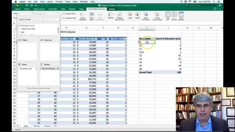Screen dimensions: 235x132
Task: Open info icon on Education (yrs) row item
Action: 36,69
